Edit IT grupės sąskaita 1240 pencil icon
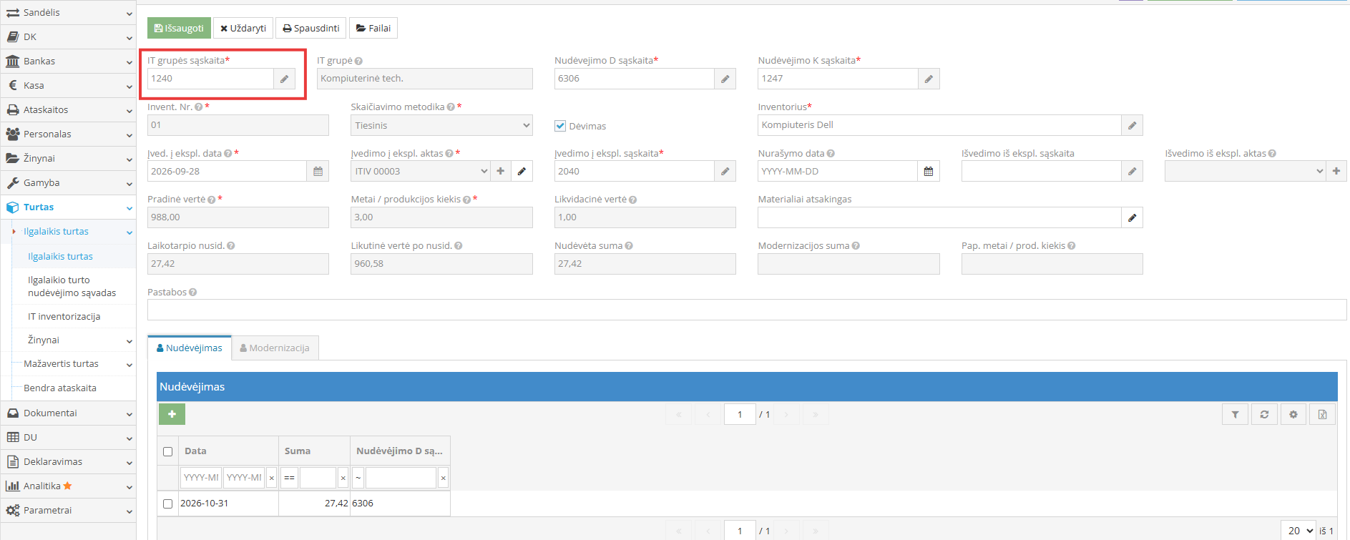This screenshot has height=540, width=1350. pyautogui.click(x=284, y=79)
